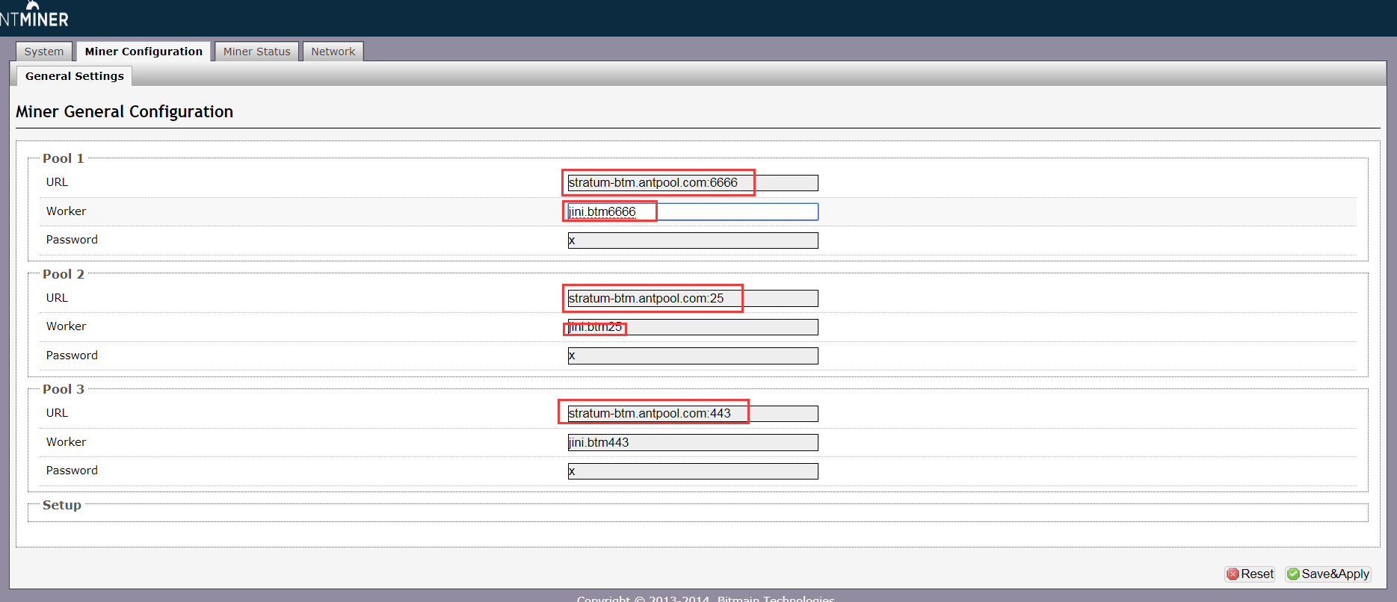Image resolution: width=1397 pixels, height=602 pixels.
Task: Click the Pool 2 Worker label
Action: point(66,326)
